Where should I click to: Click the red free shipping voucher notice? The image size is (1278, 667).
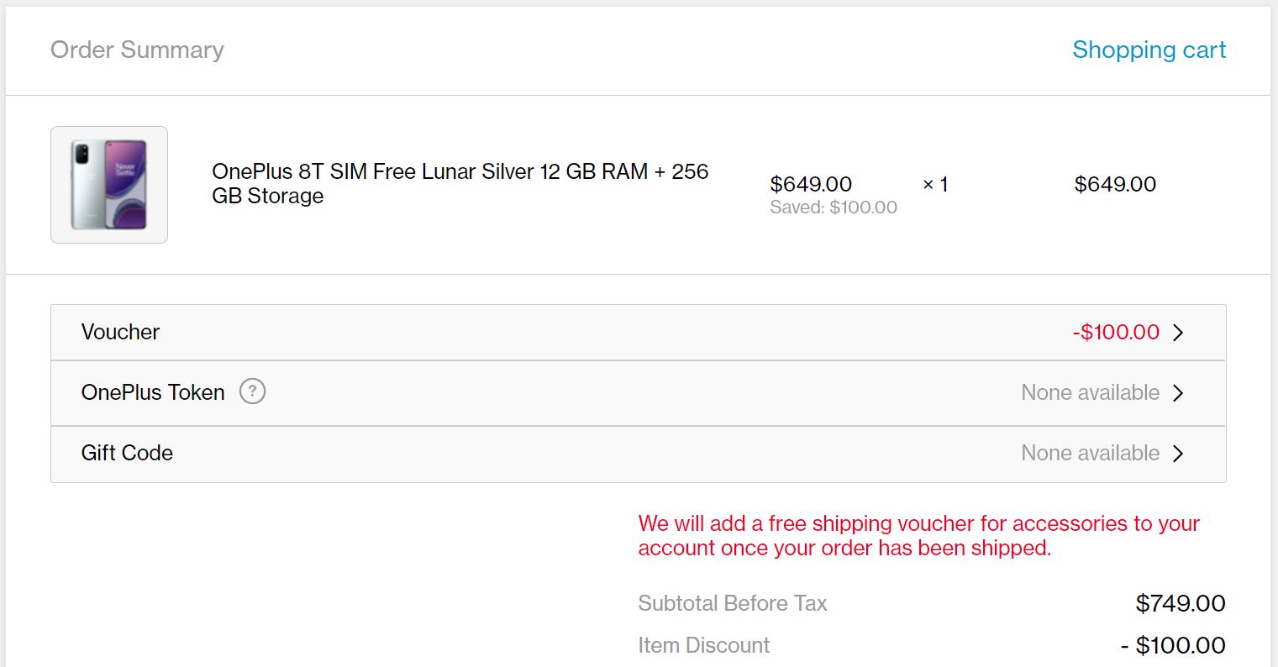pos(918,536)
